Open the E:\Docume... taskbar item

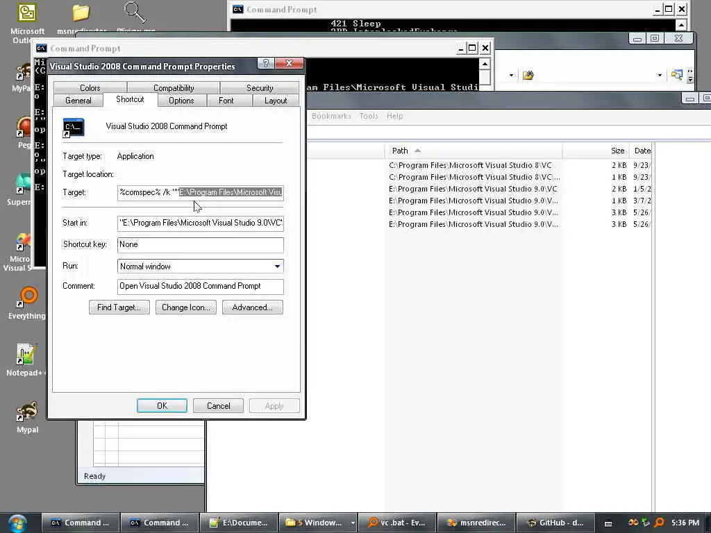[x=239, y=523]
